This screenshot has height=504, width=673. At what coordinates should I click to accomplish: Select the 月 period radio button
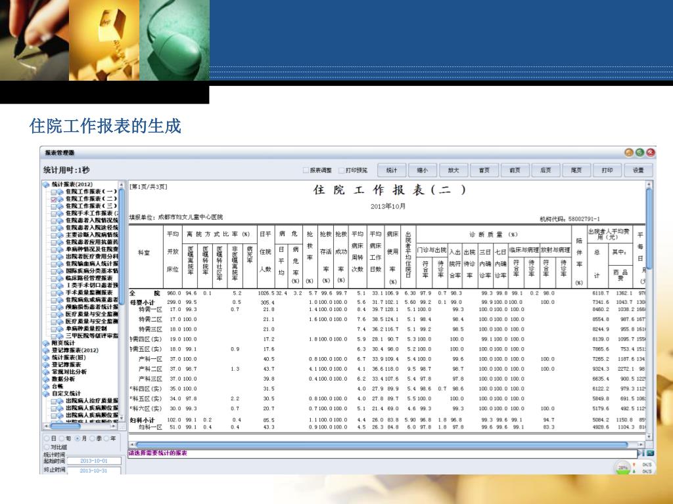(78, 438)
